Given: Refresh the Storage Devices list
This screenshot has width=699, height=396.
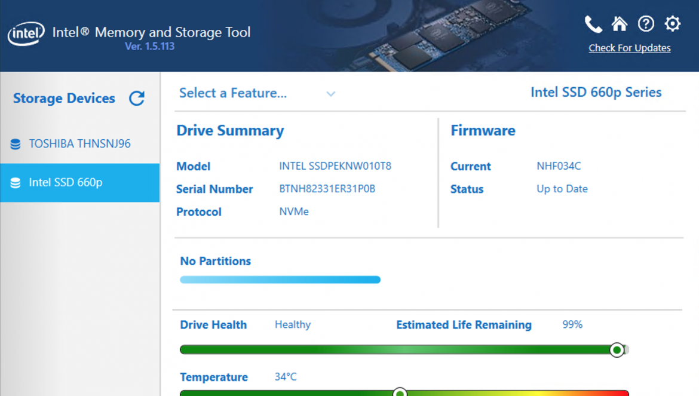Looking at the screenshot, I should (x=137, y=98).
